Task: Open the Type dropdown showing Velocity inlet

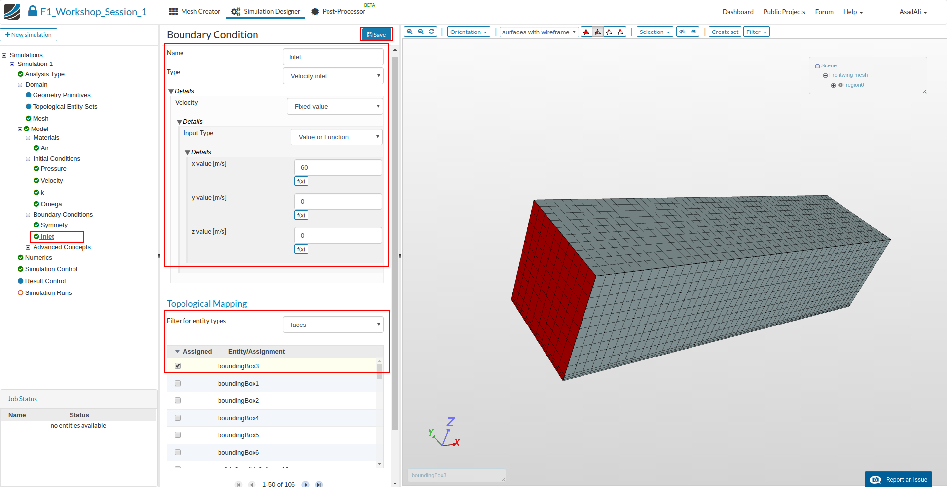Action: (x=333, y=76)
